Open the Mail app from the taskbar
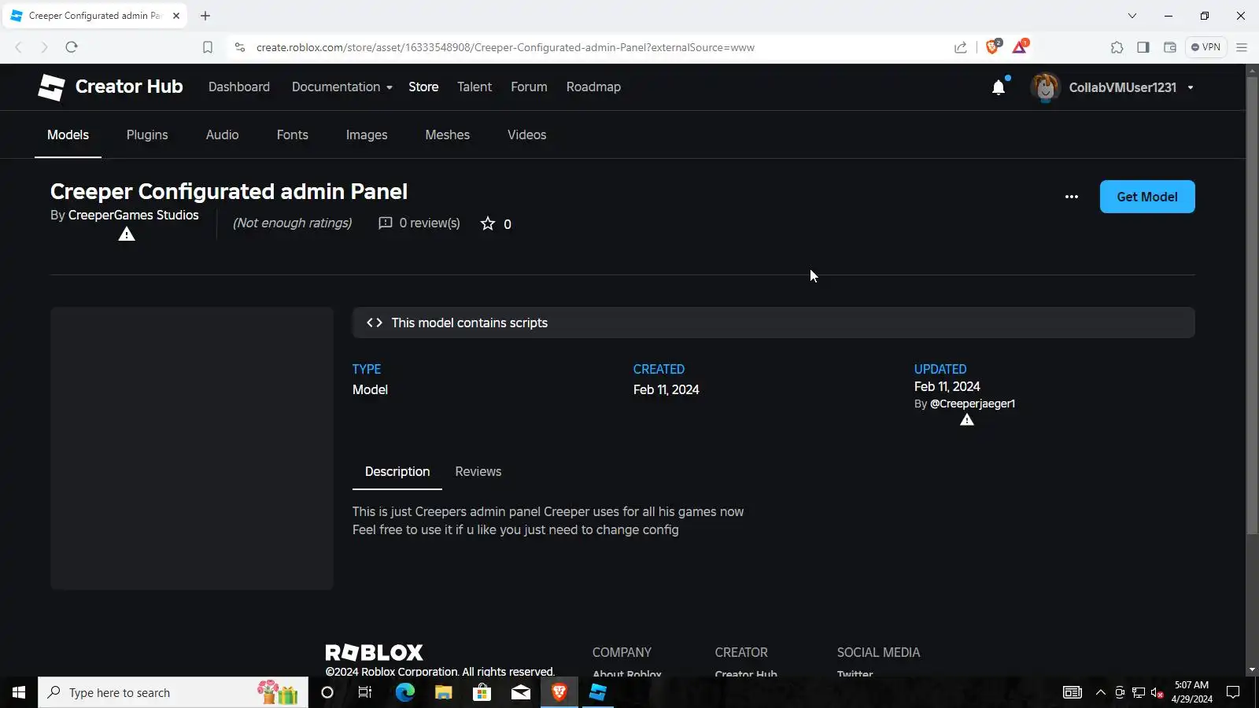 (x=521, y=692)
